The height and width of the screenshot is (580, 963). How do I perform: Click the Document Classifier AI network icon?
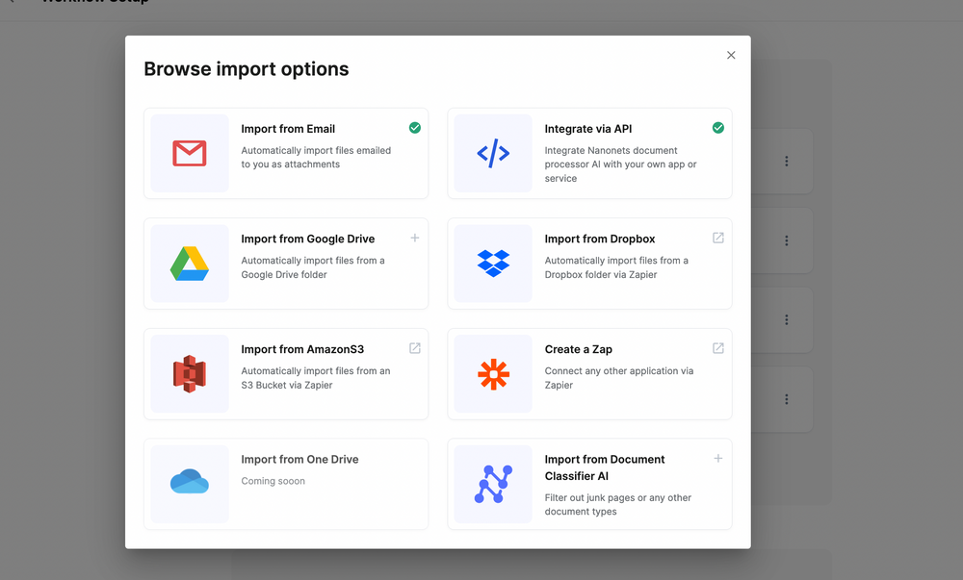[492, 483]
